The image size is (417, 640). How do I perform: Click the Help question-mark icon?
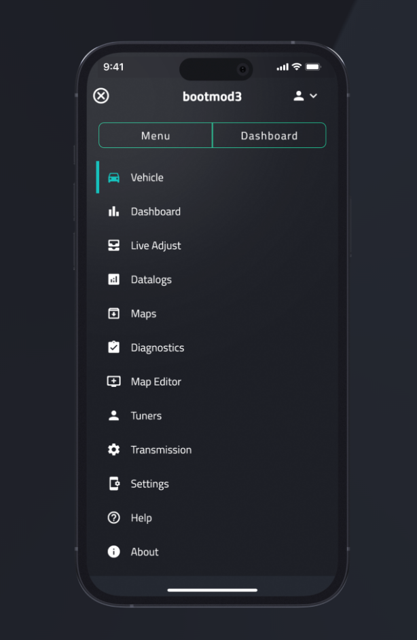pyautogui.click(x=113, y=518)
